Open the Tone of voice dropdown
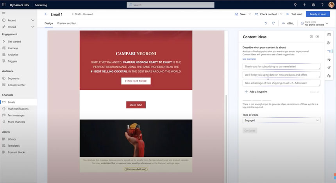Screen dimensions: 336x183 pos(281,121)
